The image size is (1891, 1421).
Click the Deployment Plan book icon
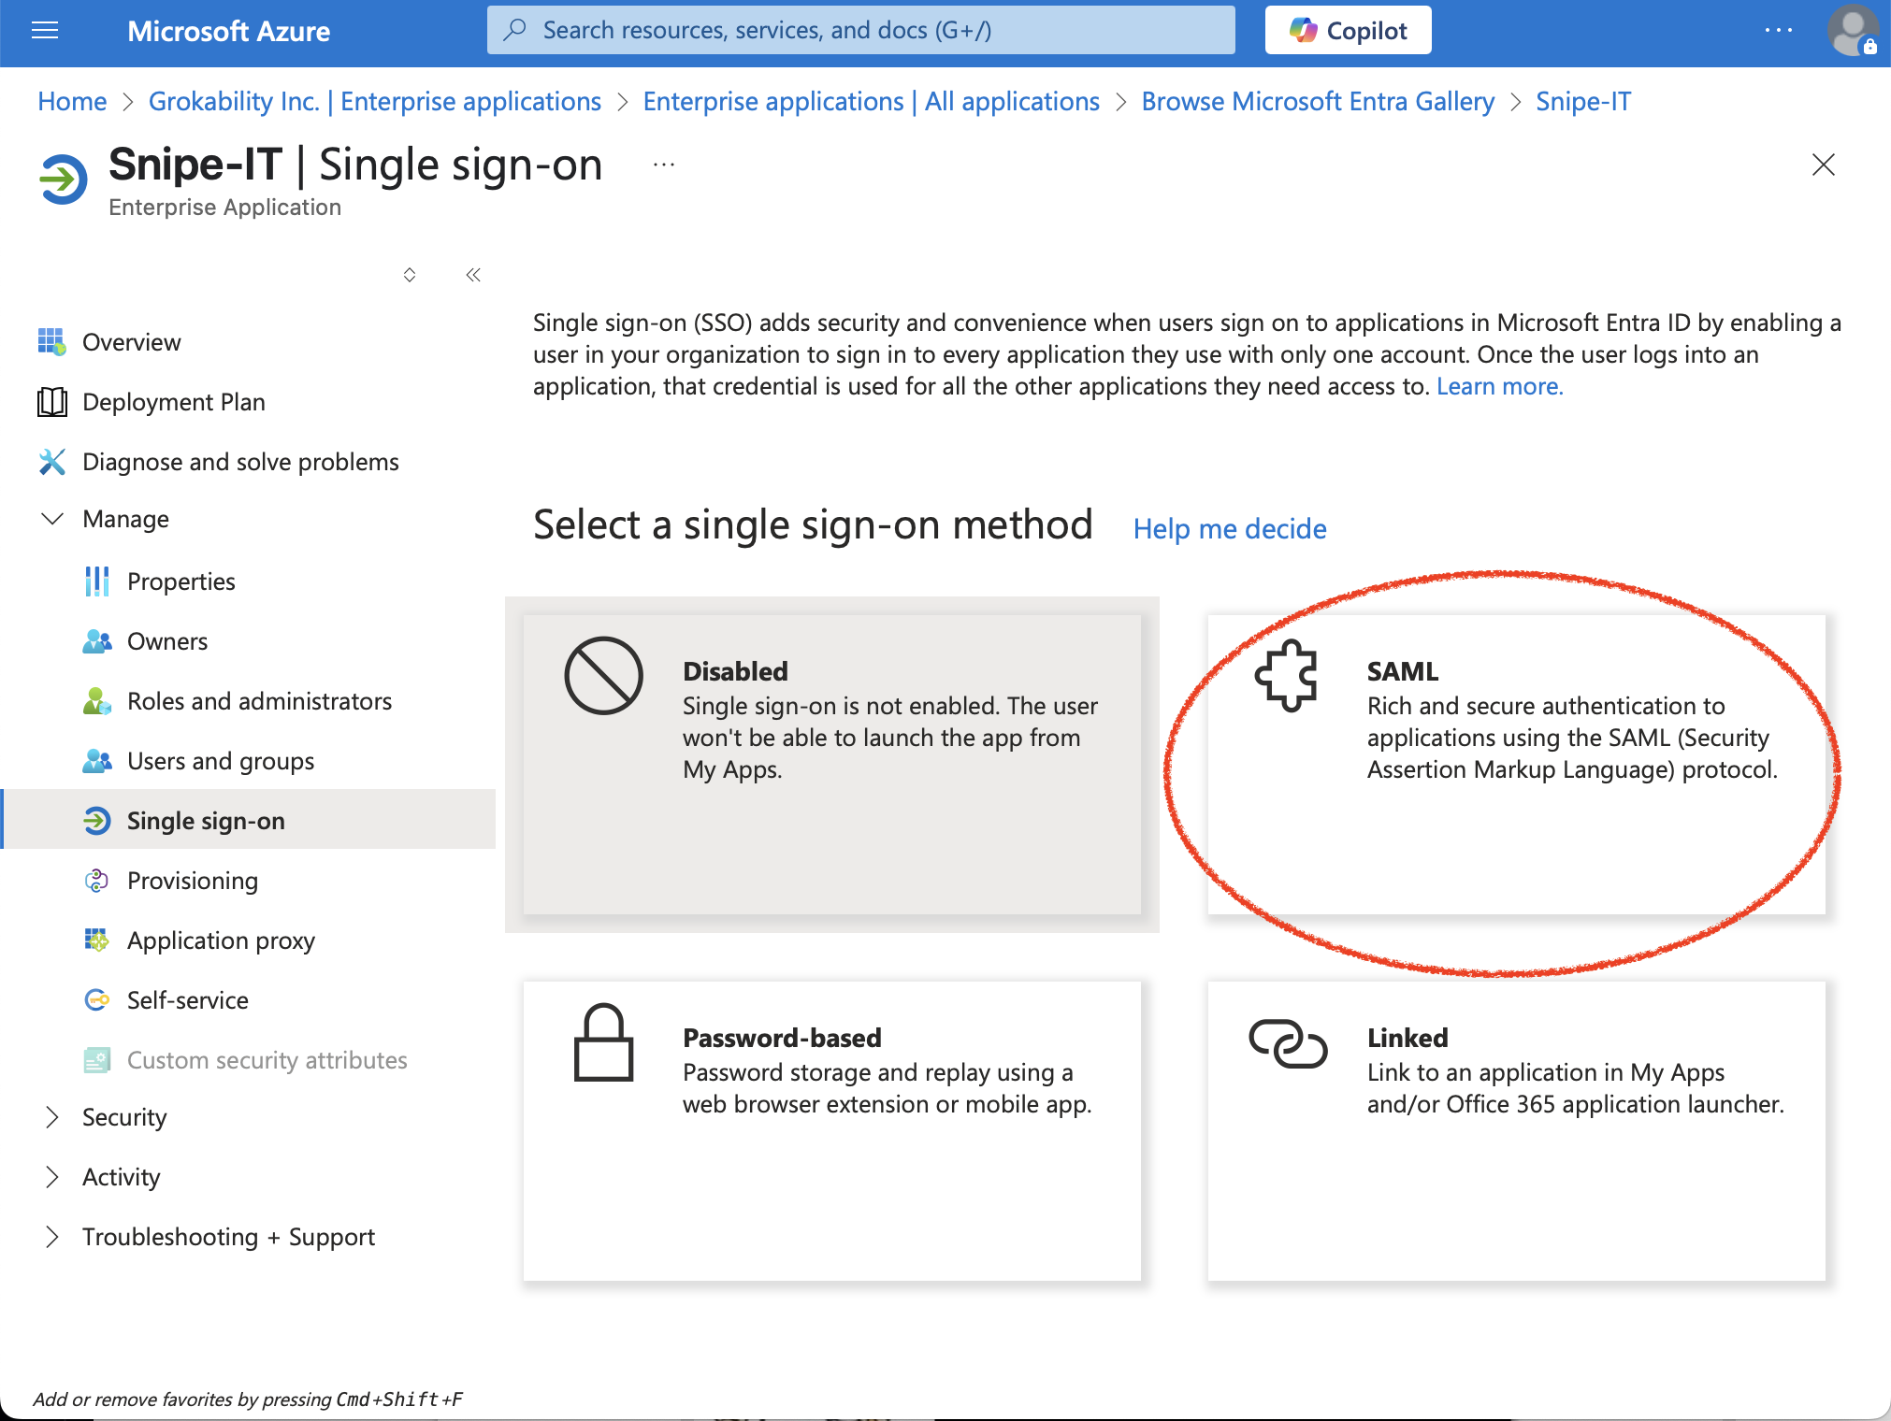[52, 402]
